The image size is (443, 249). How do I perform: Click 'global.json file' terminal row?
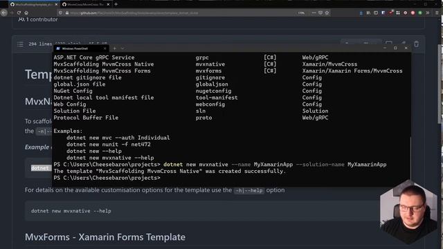[80, 84]
